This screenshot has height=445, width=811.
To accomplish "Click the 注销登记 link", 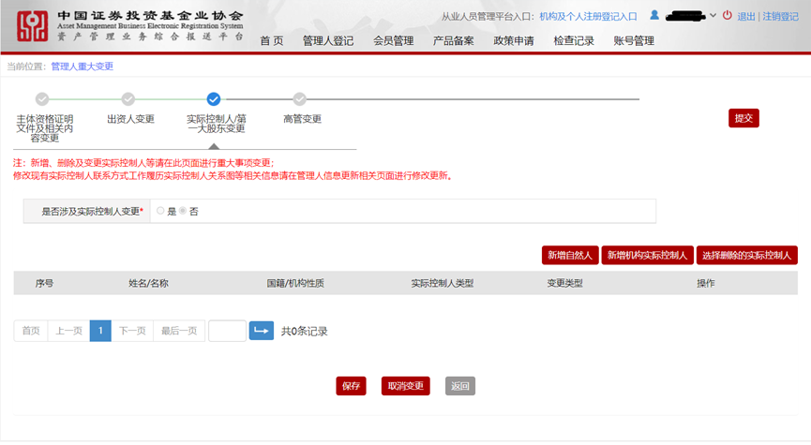I will point(780,17).
